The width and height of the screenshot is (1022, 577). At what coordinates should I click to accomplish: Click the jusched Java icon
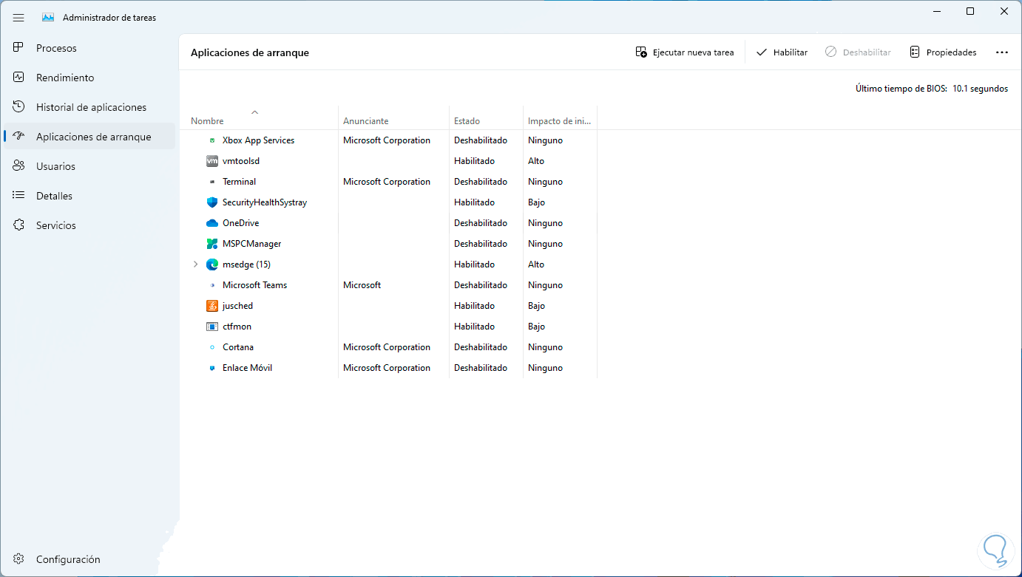point(212,306)
